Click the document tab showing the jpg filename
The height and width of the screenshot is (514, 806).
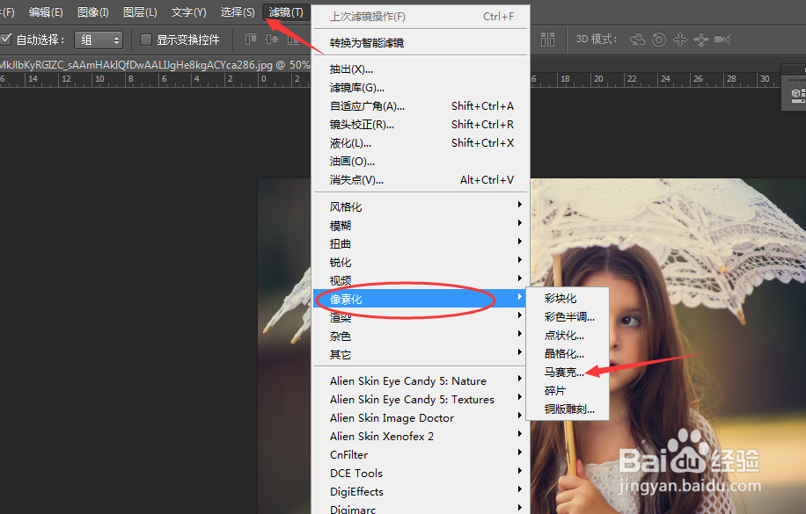point(132,63)
